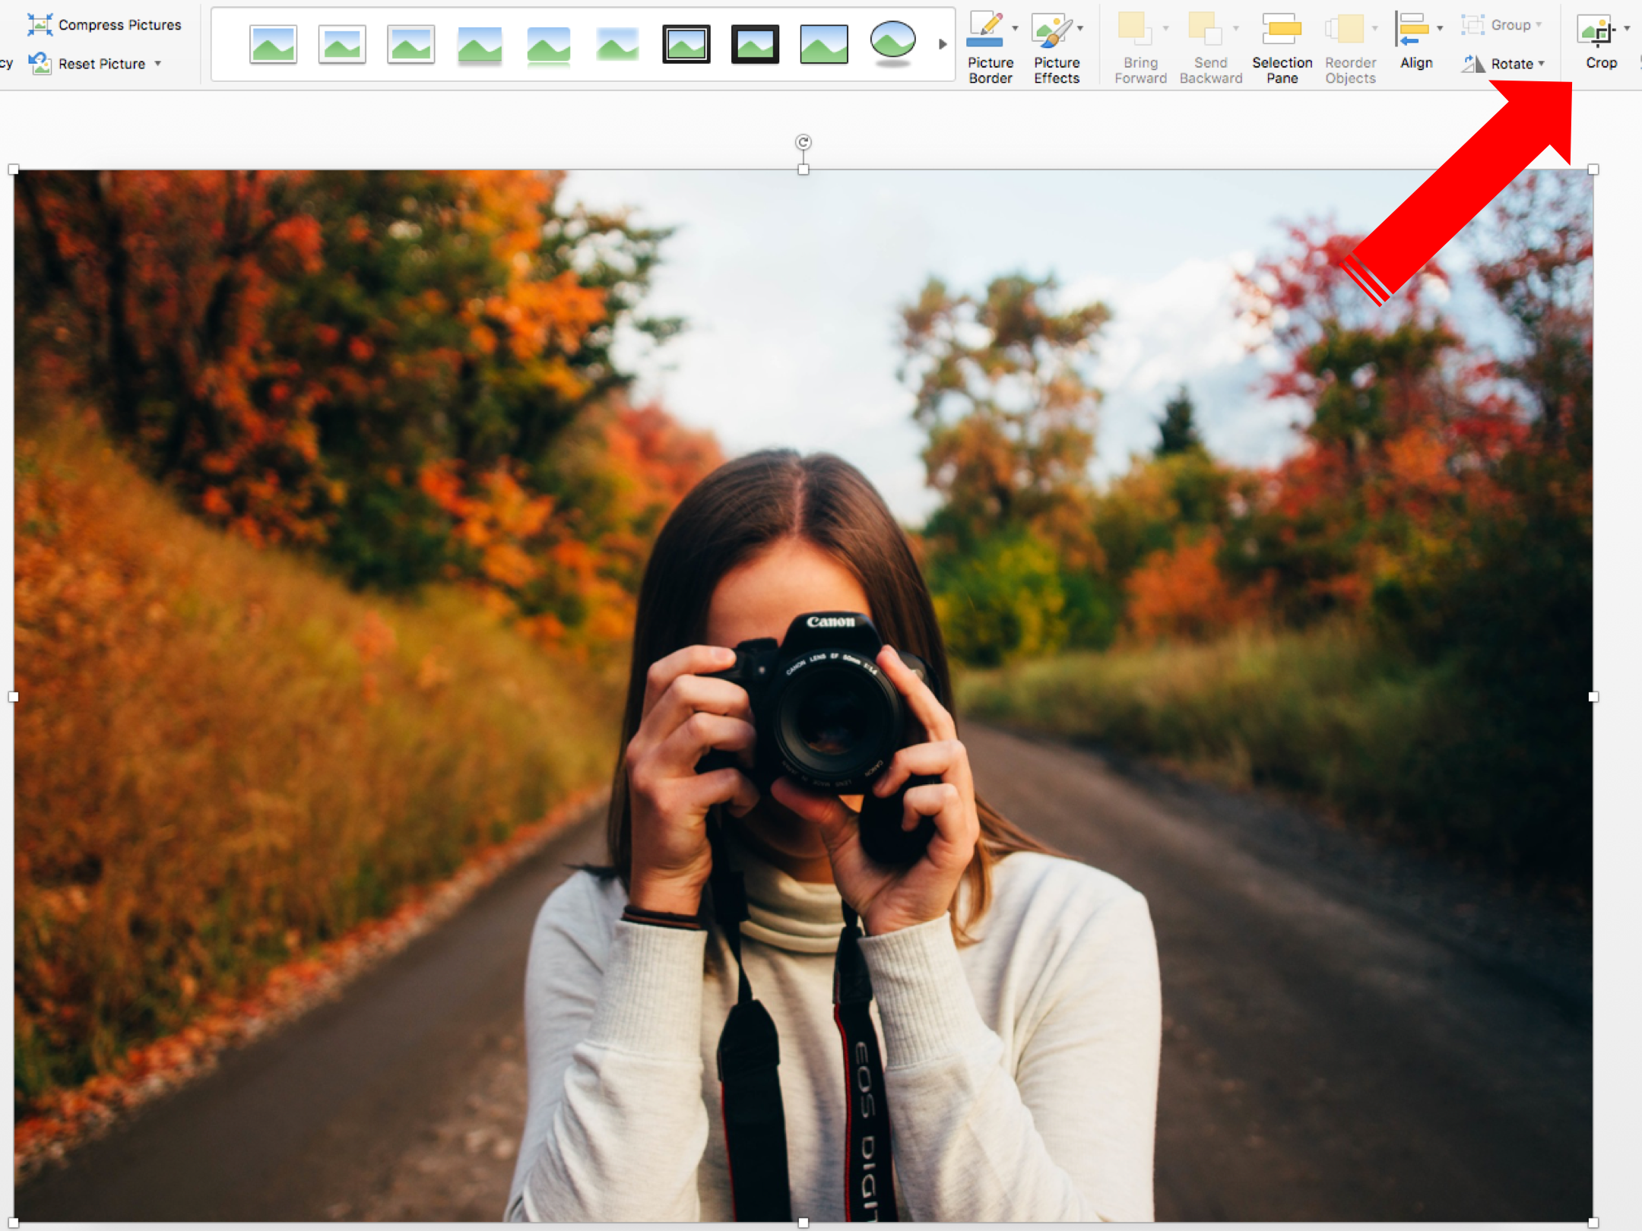Click the Crop tool icon
The width and height of the screenshot is (1642, 1231).
pos(1596,32)
